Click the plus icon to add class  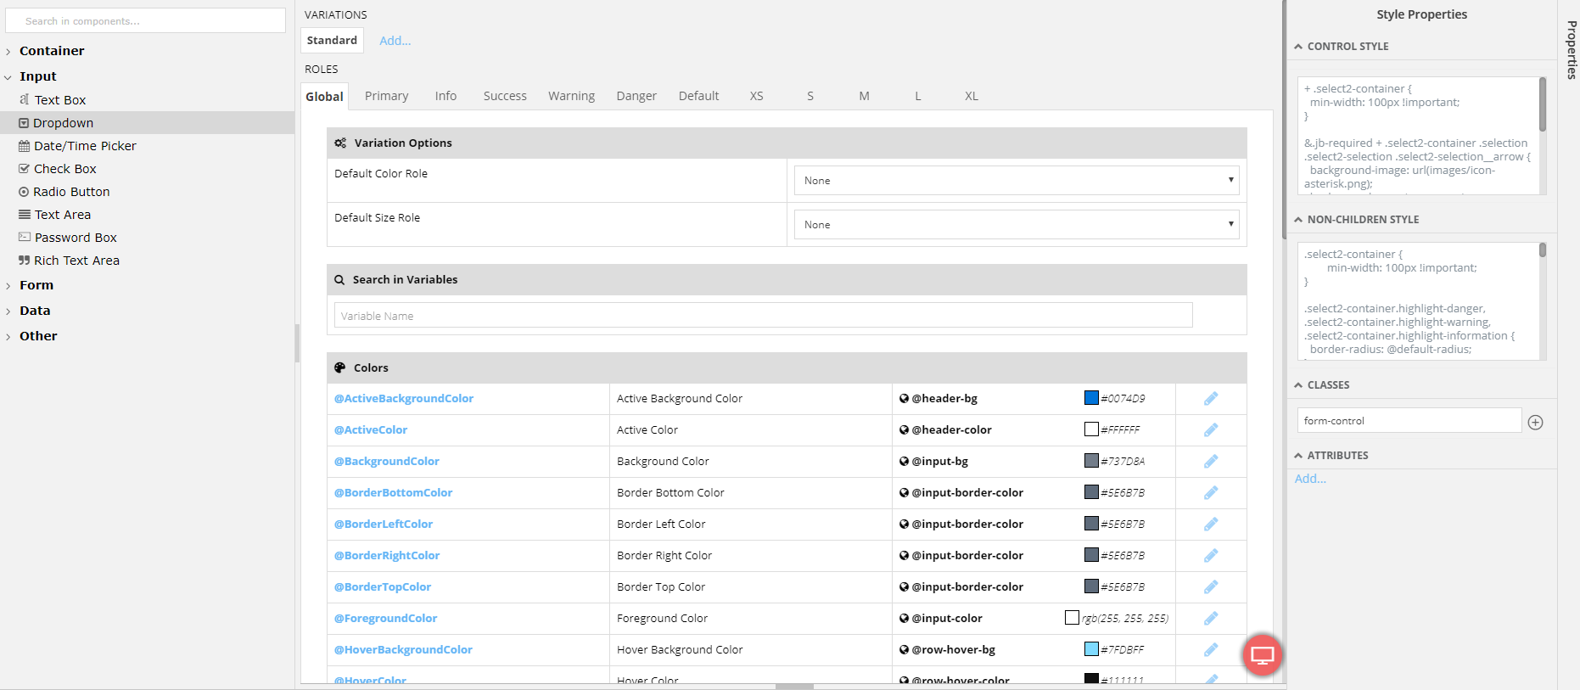pyautogui.click(x=1535, y=423)
